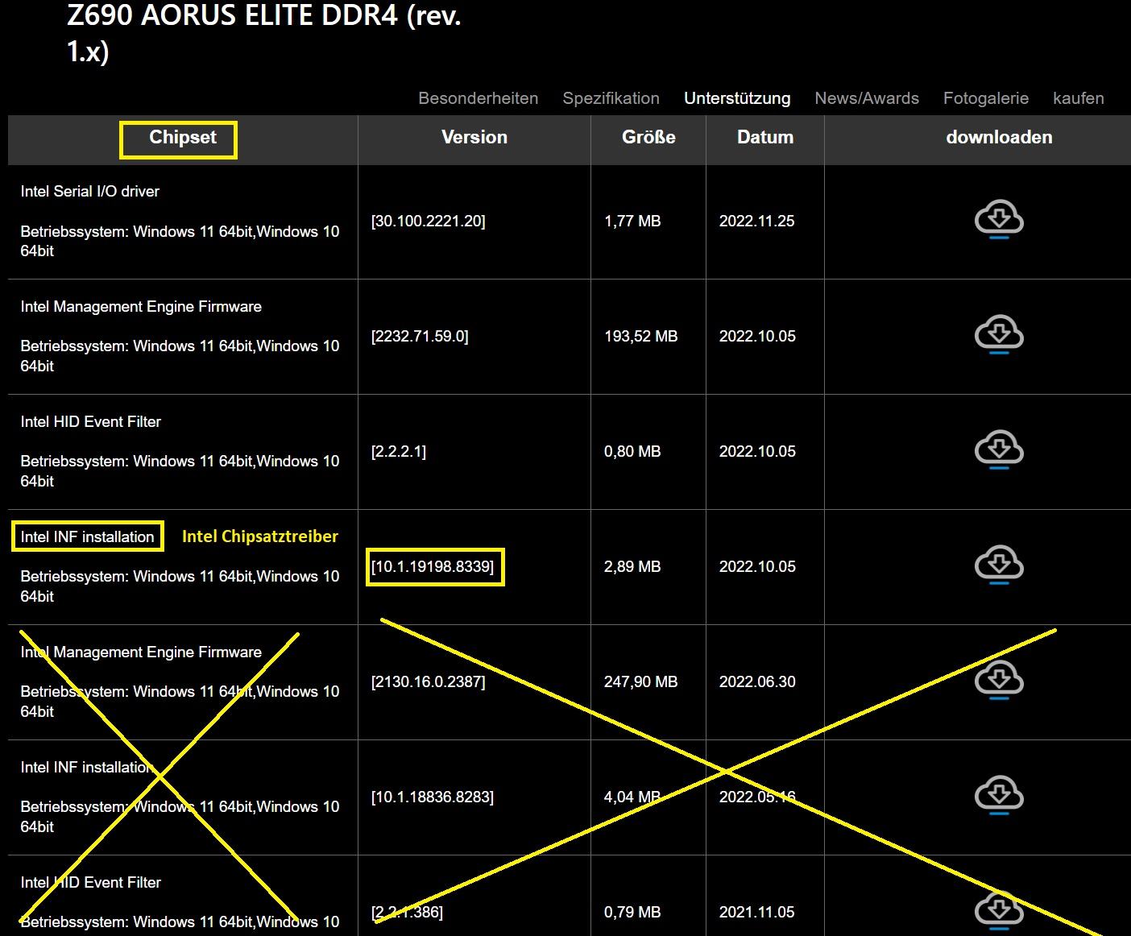Select version text [2.2.2.1]
Image resolution: width=1131 pixels, height=936 pixels.
point(399,451)
